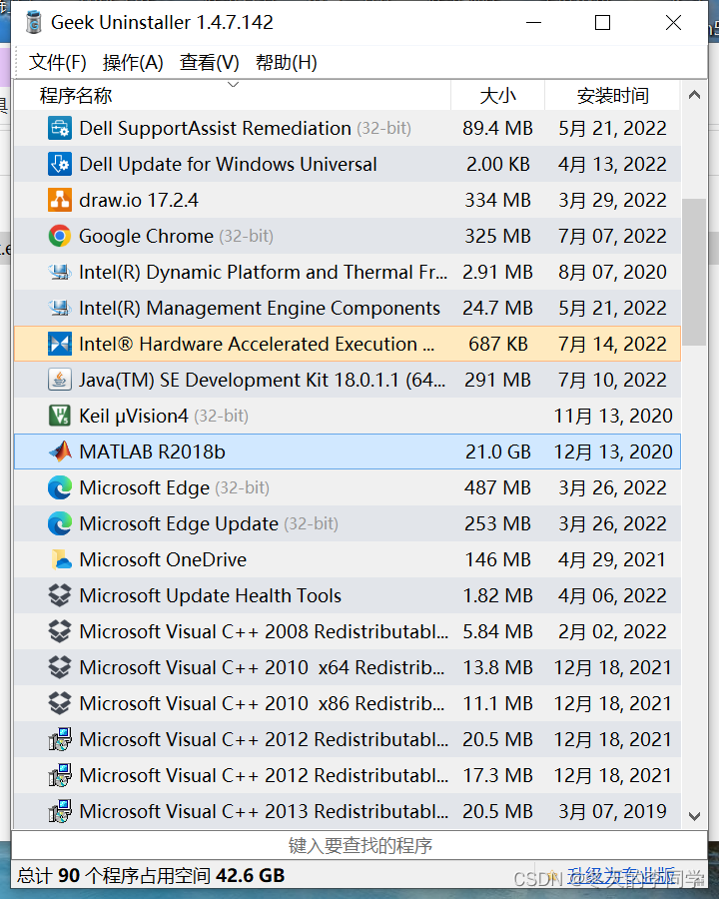Select Intel(R) Management Engine Components
This screenshot has width=719, height=899.
click(x=348, y=308)
